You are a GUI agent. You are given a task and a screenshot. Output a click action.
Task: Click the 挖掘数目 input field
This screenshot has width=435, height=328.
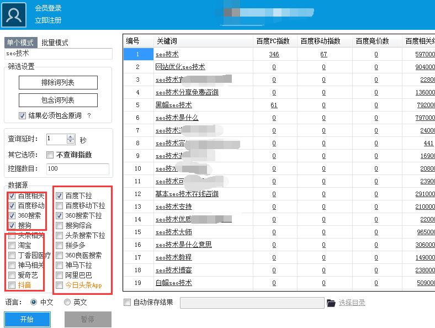[78, 169]
